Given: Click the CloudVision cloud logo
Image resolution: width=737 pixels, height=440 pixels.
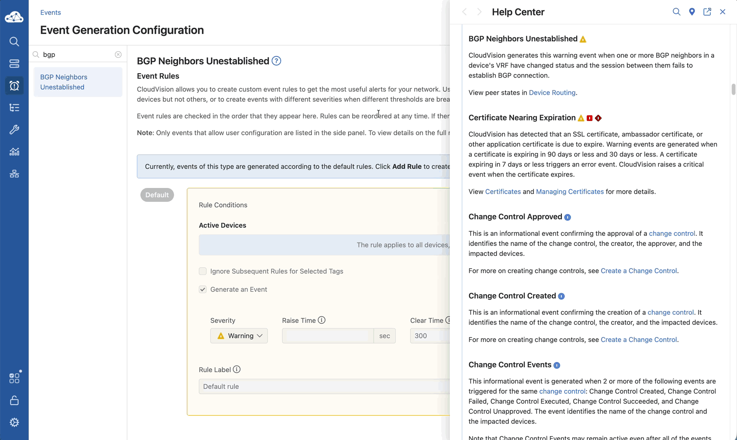Looking at the screenshot, I should [x=14, y=17].
